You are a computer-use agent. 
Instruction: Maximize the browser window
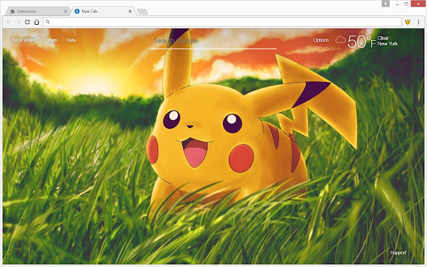point(406,4)
